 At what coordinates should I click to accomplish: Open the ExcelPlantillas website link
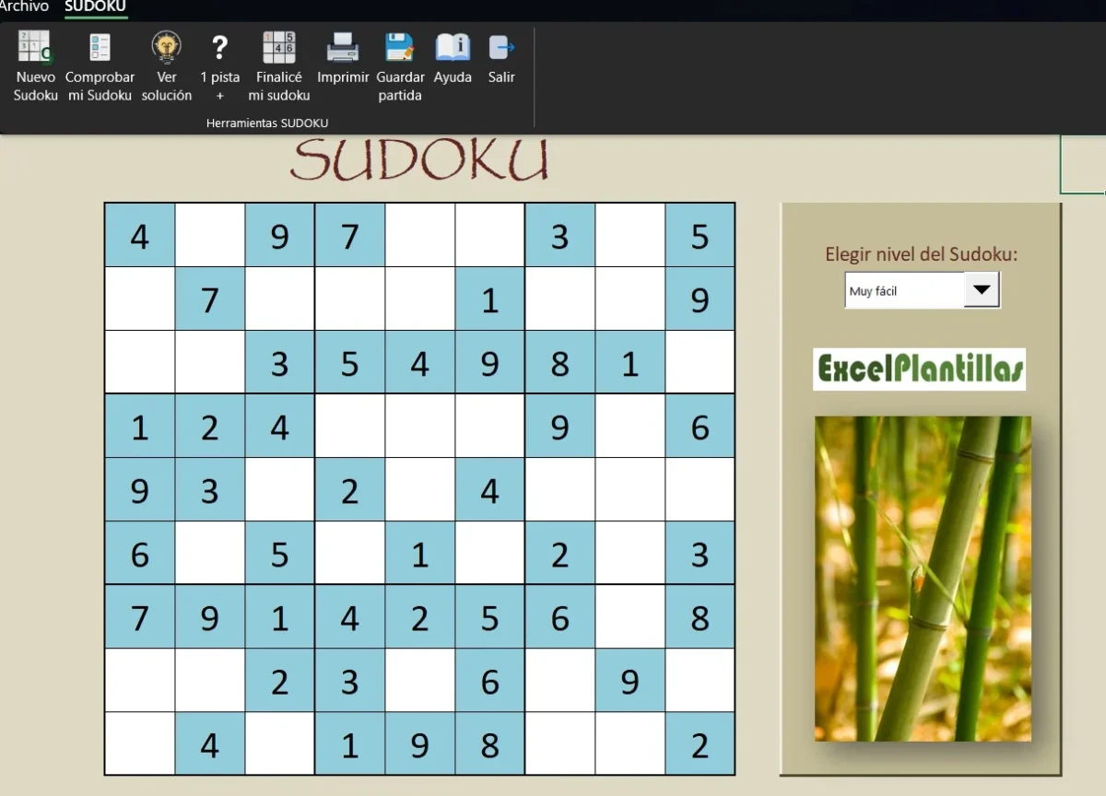(x=918, y=369)
